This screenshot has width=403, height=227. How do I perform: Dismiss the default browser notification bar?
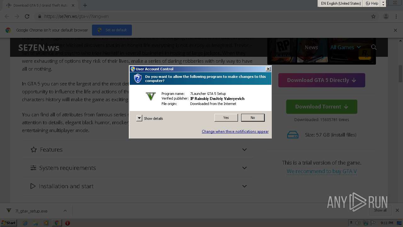point(395,30)
